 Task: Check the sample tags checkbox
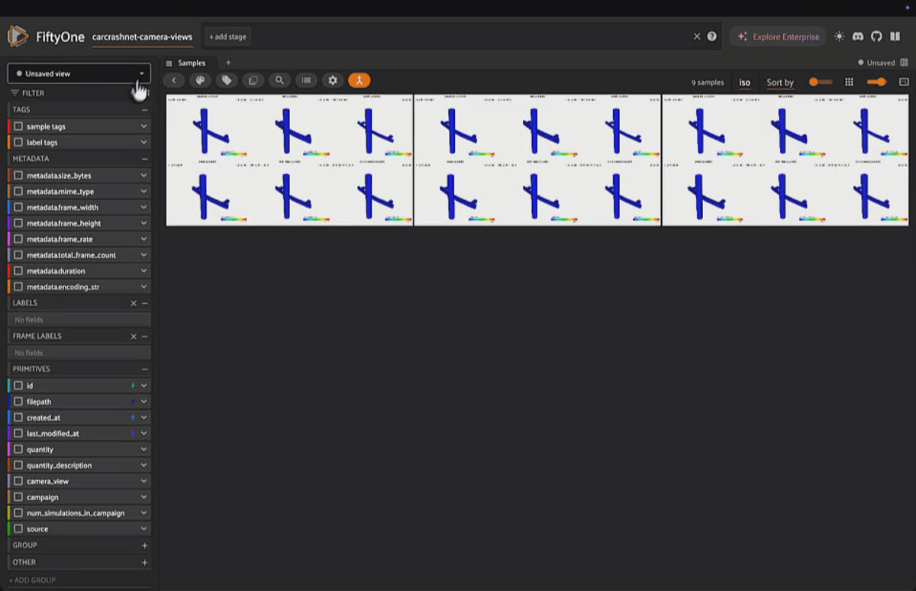point(18,127)
